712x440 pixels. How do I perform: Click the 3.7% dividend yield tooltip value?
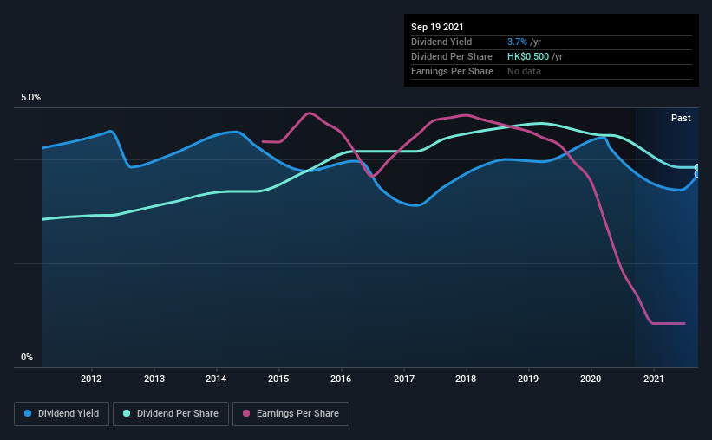click(x=517, y=42)
